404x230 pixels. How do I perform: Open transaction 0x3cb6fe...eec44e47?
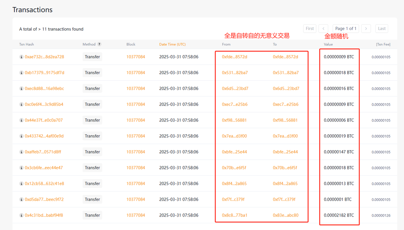pyautogui.click(x=44, y=168)
